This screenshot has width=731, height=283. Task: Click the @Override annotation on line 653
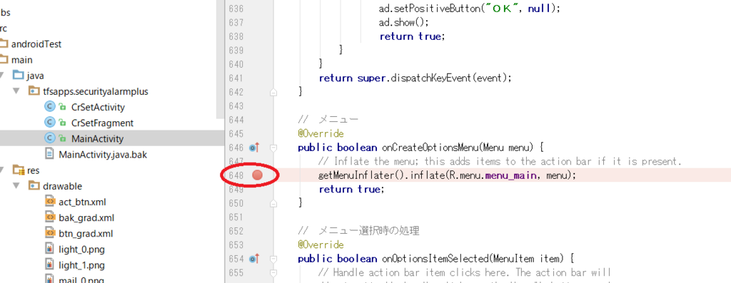pyautogui.click(x=321, y=245)
